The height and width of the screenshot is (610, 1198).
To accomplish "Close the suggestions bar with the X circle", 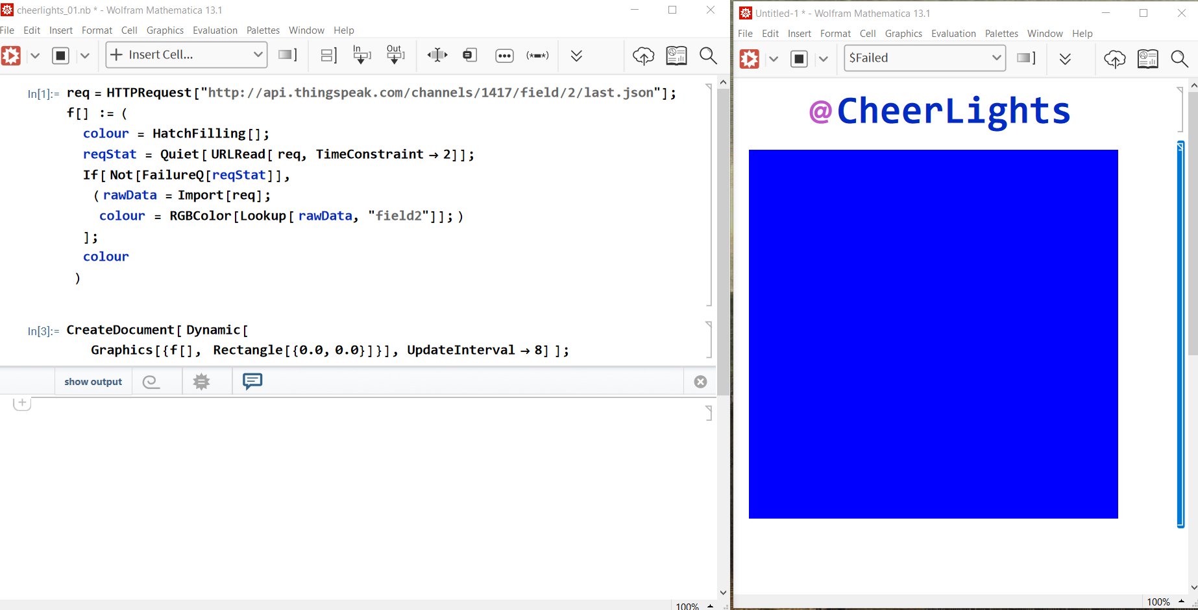I will pyautogui.click(x=700, y=382).
